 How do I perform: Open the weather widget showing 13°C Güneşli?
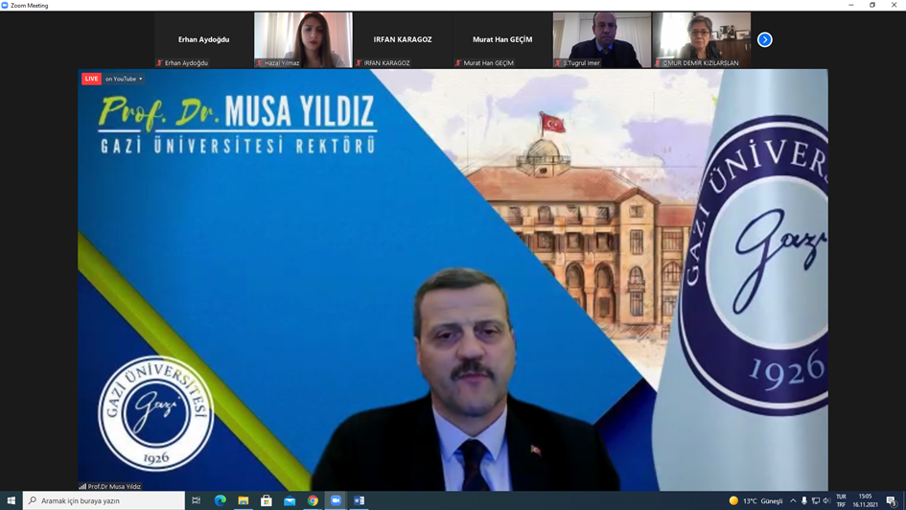click(x=755, y=500)
